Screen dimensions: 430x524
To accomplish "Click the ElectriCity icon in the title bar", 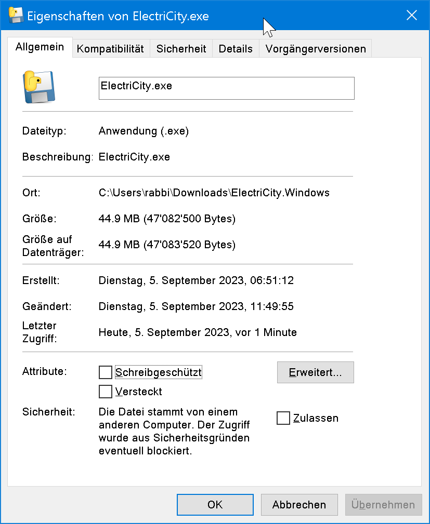I will (x=16, y=16).
